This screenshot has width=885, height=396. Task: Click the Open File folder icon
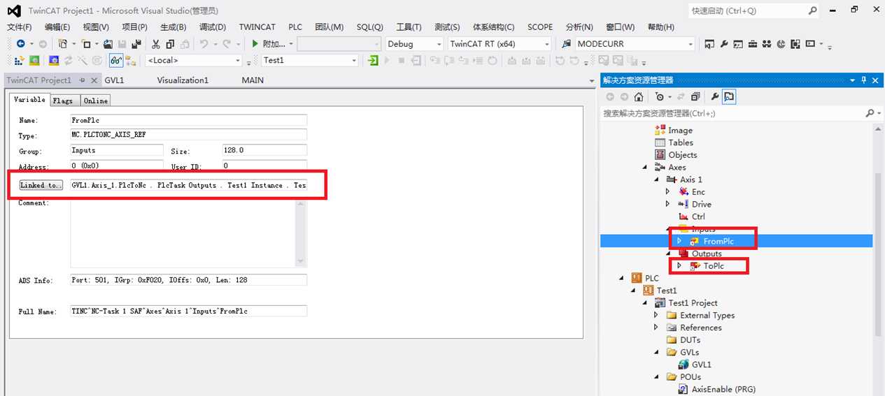click(x=108, y=43)
